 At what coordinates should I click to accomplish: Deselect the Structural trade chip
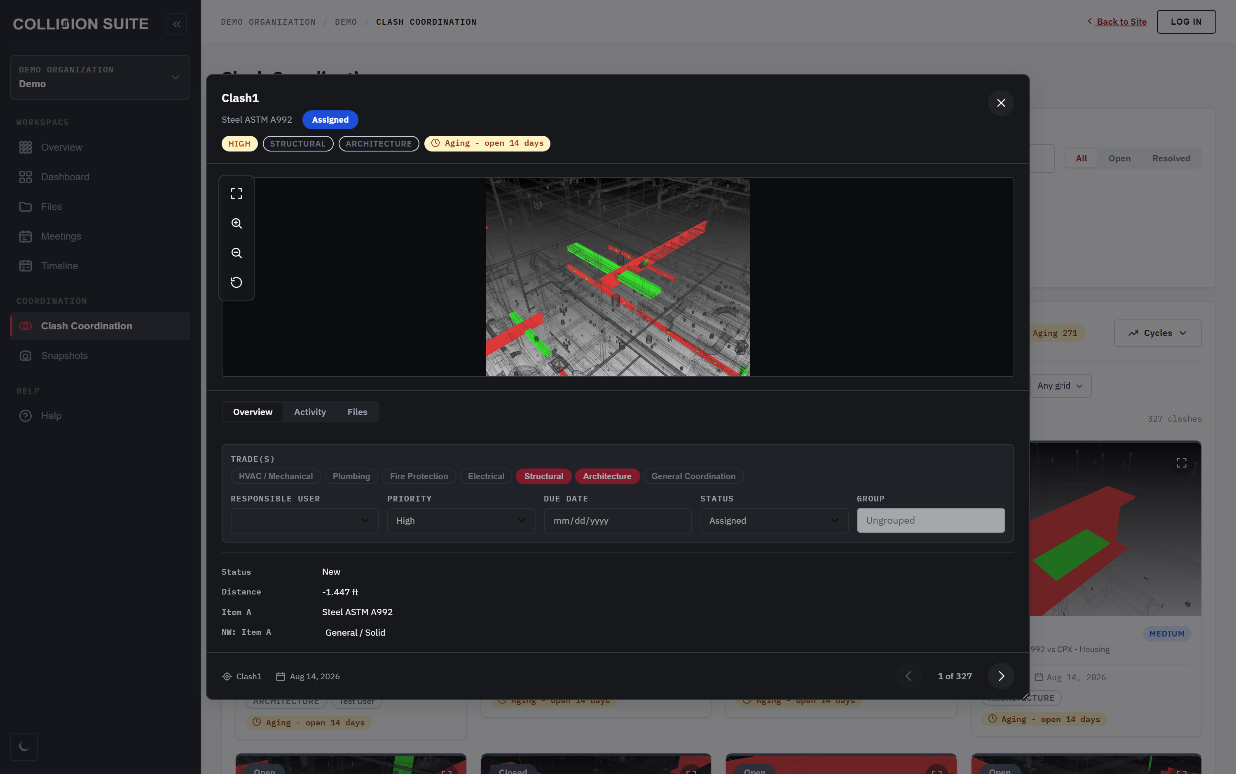543,476
